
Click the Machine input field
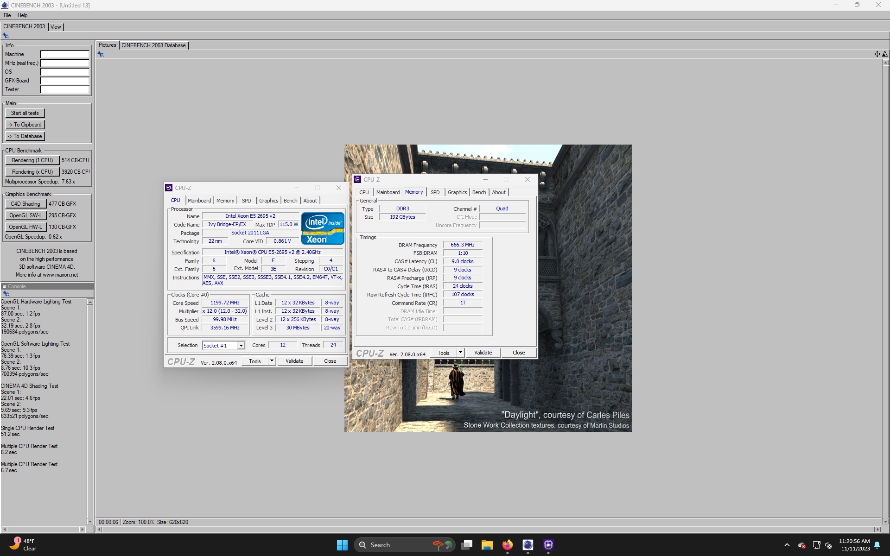point(64,54)
